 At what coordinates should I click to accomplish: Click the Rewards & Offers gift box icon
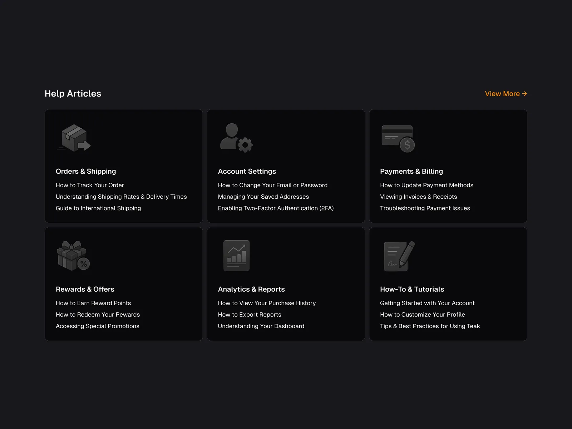click(73, 256)
